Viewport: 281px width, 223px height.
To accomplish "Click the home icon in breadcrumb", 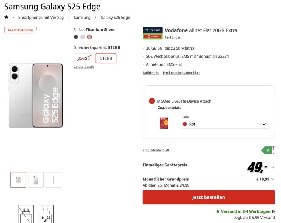I will pos(6,17).
